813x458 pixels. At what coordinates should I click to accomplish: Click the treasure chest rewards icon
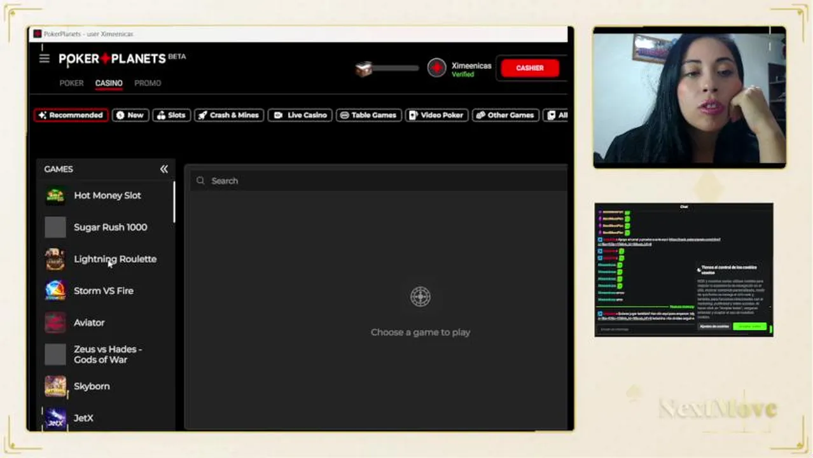click(364, 68)
